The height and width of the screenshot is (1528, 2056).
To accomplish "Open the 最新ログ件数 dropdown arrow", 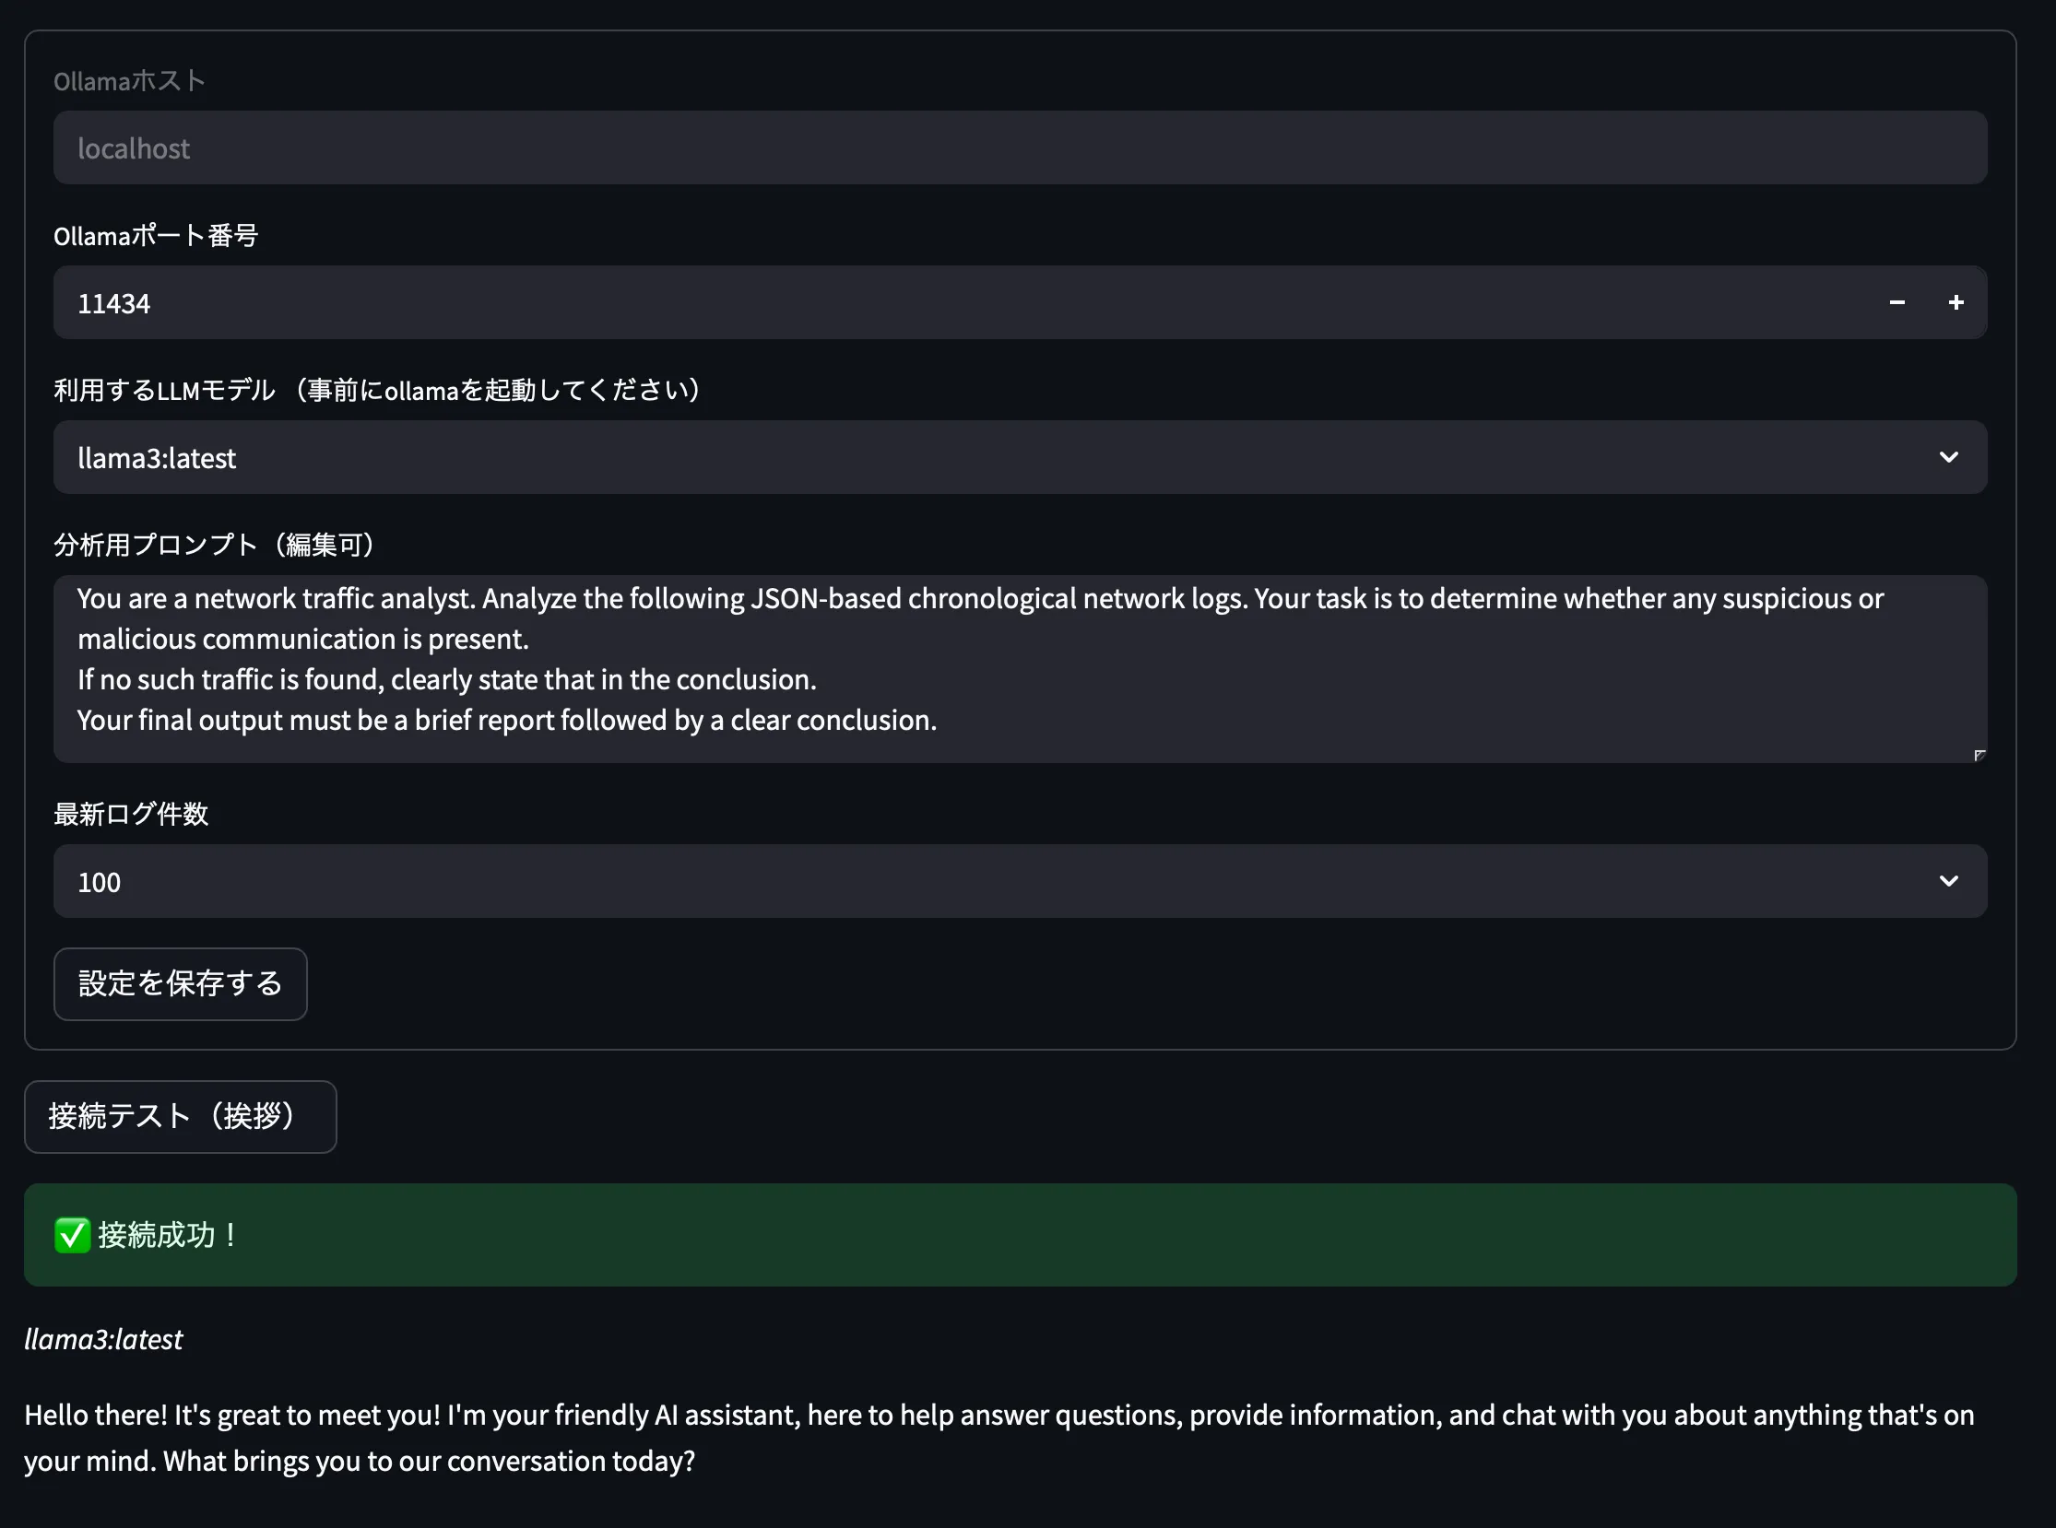I will [x=1949, y=880].
